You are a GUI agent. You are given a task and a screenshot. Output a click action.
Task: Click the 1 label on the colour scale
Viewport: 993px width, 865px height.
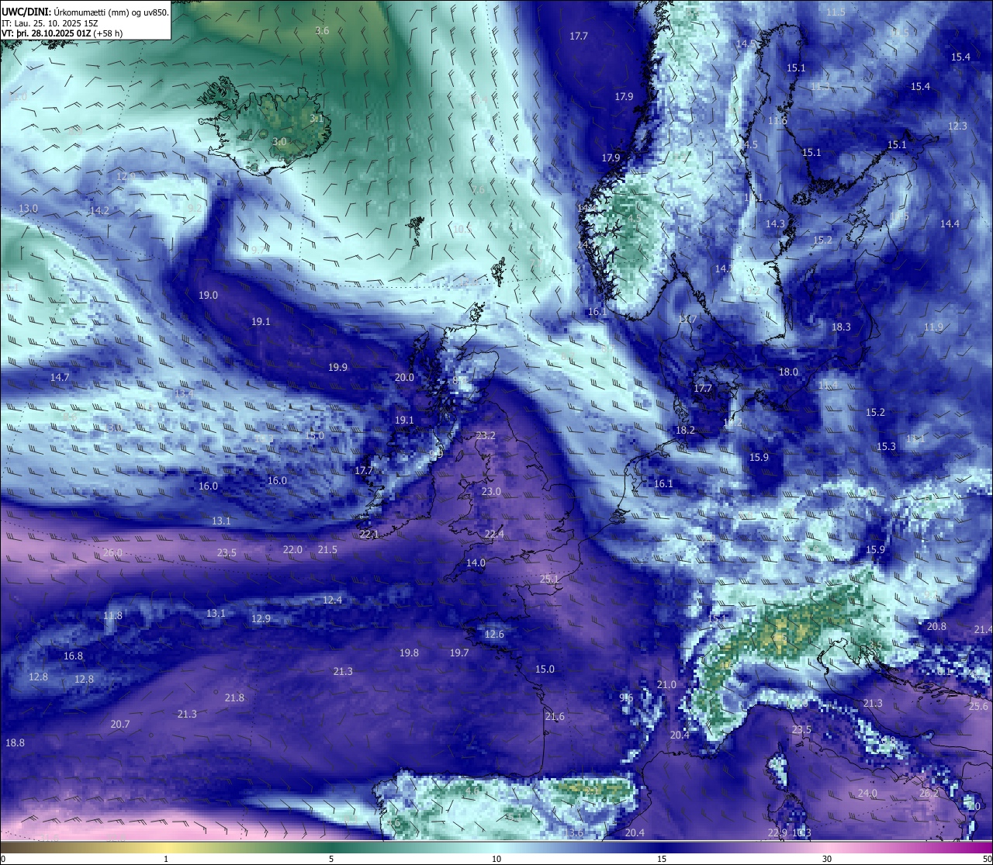166,859
